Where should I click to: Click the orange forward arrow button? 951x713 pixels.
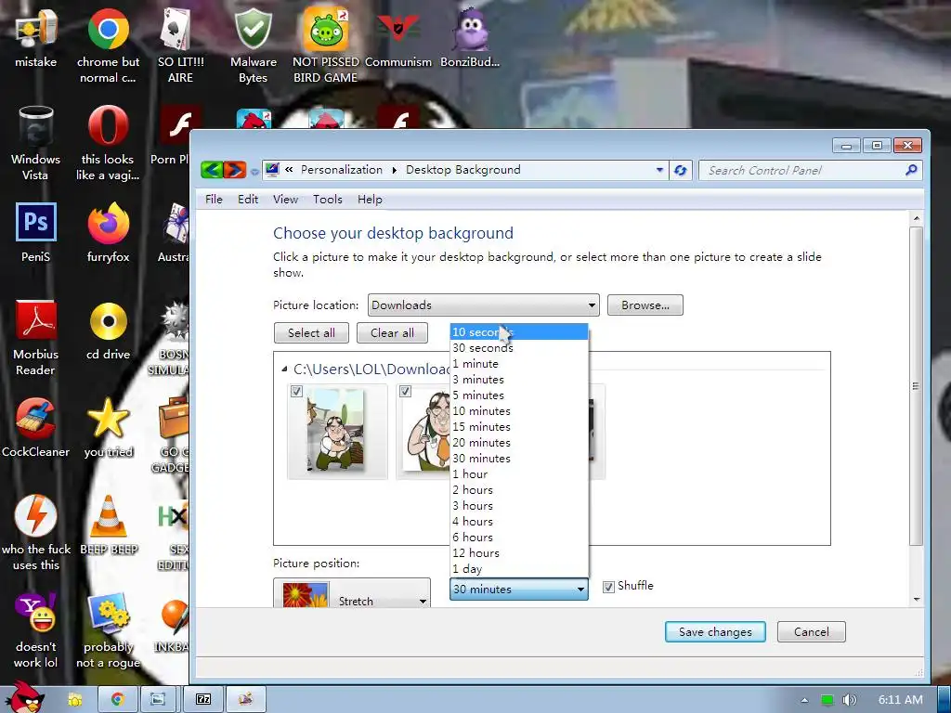[235, 170]
